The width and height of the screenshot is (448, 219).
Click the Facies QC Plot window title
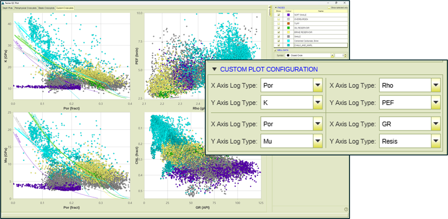point(12,3)
